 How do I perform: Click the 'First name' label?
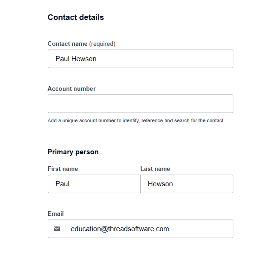pos(63,169)
